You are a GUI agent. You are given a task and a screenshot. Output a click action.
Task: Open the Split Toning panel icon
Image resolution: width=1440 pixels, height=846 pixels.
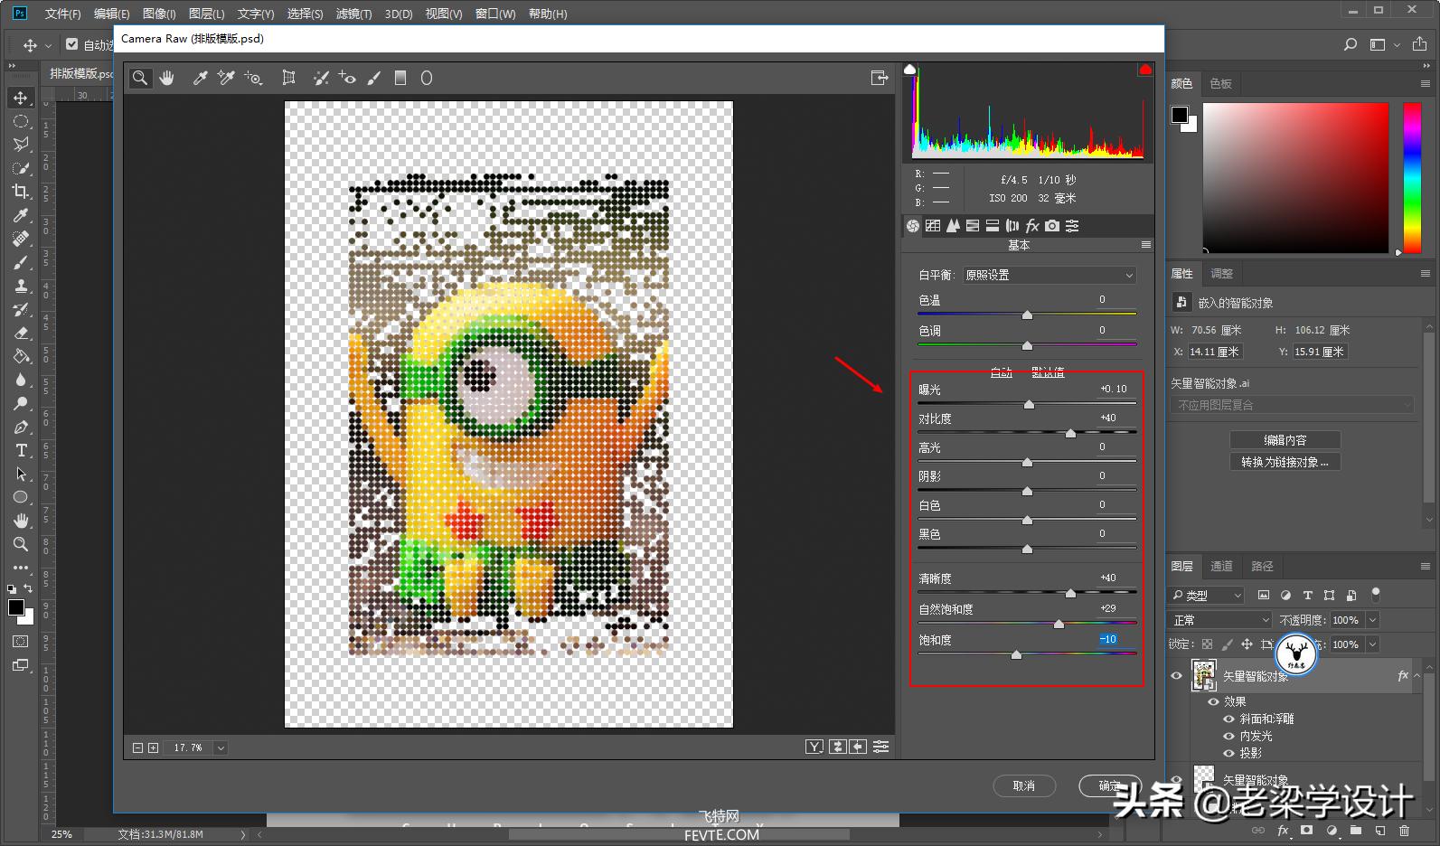coord(993,226)
